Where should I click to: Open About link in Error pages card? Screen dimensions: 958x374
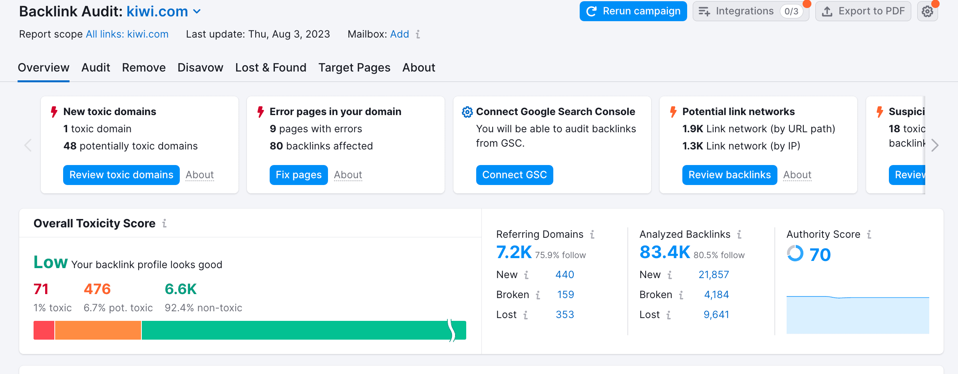[x=348, y=175]
